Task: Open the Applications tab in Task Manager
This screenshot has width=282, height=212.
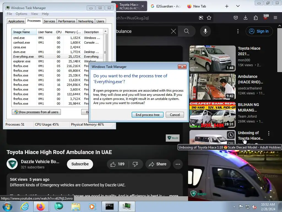Action: click(16, 21)
